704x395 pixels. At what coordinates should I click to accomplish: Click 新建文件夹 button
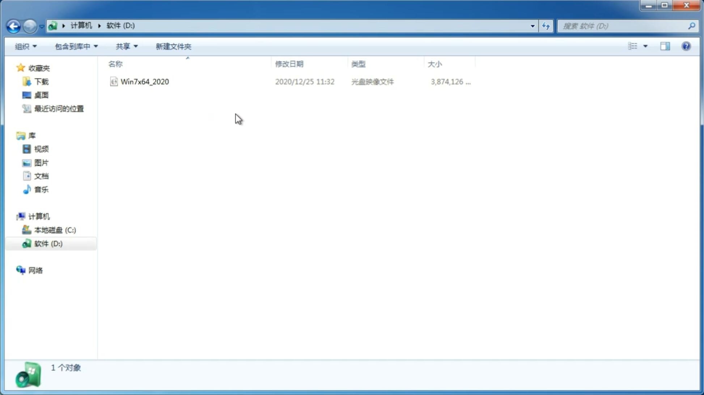174,46
